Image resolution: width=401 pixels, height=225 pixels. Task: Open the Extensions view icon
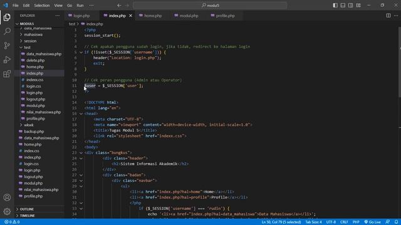(x=7, y=74)
